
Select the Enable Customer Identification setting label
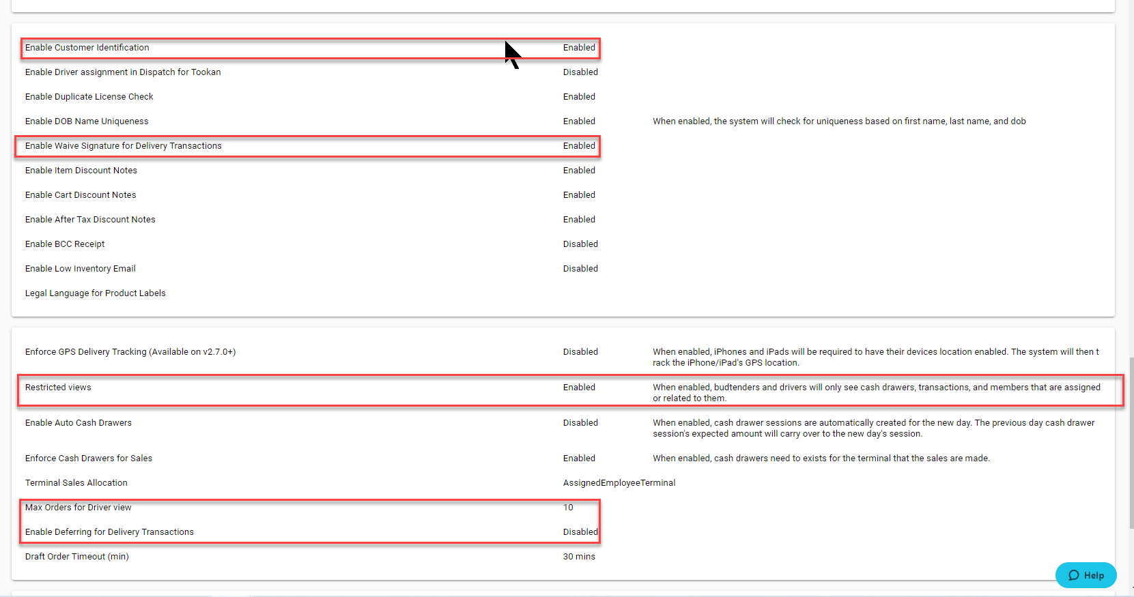[x=87, y=48]
